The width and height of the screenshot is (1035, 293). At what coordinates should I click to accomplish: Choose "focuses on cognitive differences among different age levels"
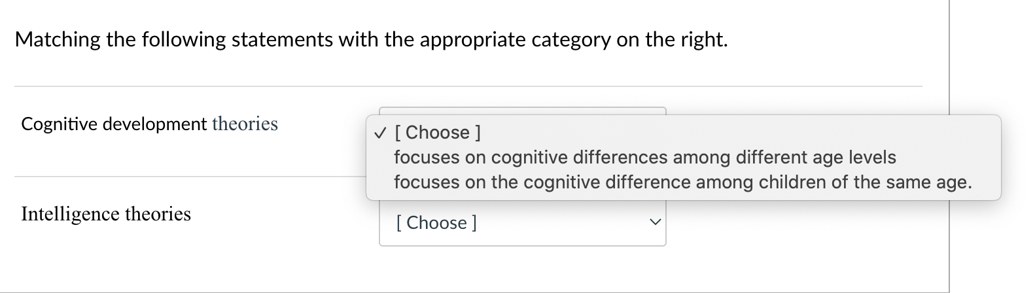[644, 158]
